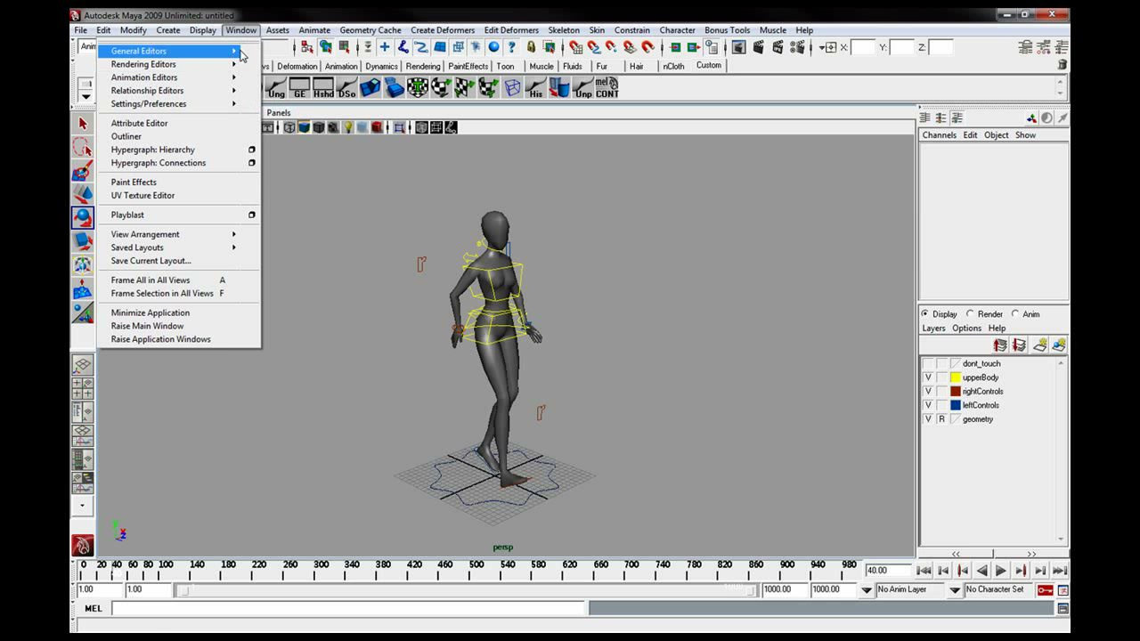Create a new empty display layer
1140x641 pixels.
(1039, 345)
